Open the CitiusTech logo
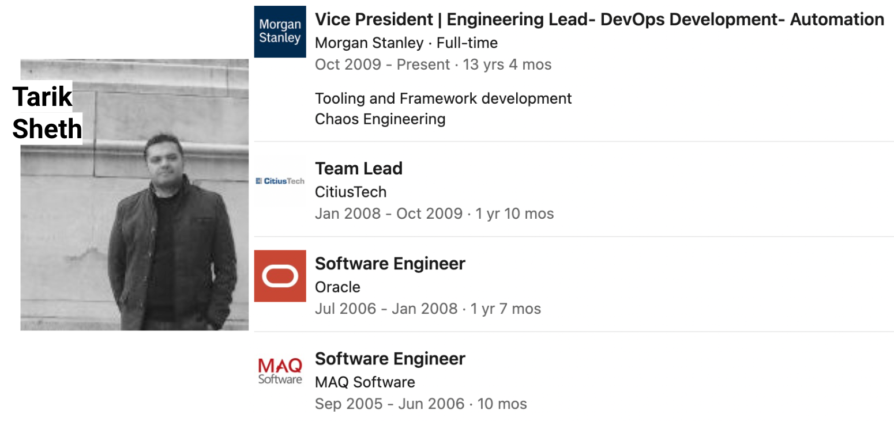This screenshot has height=422, width=894. [x=280, y=181]
